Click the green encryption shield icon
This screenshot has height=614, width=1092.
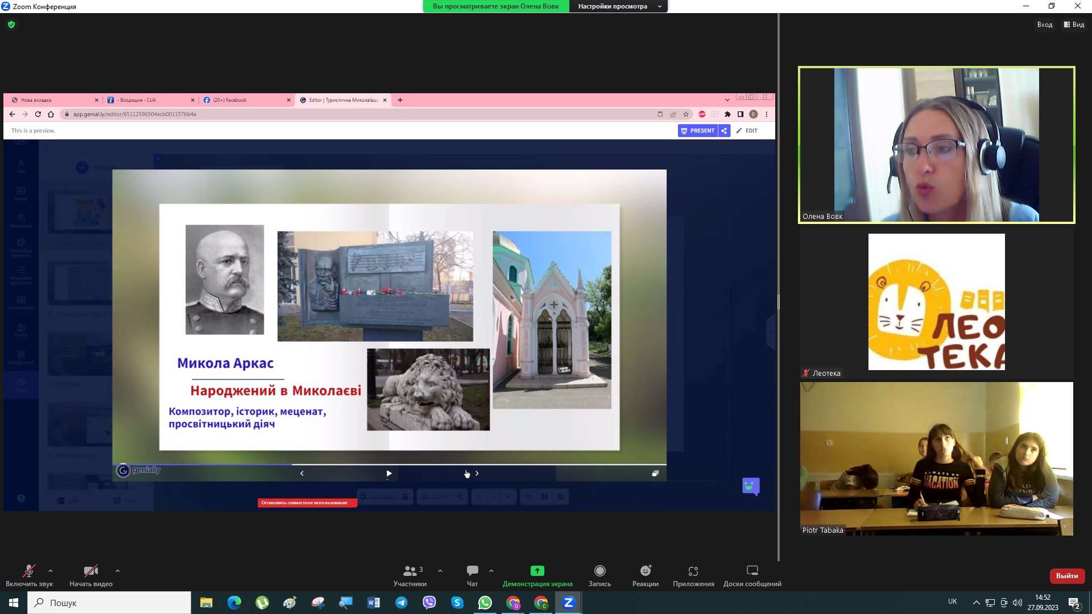tap(11, 24)
